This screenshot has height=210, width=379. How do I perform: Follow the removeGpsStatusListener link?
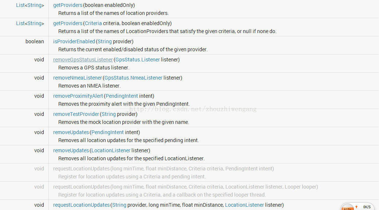[83, 60]
